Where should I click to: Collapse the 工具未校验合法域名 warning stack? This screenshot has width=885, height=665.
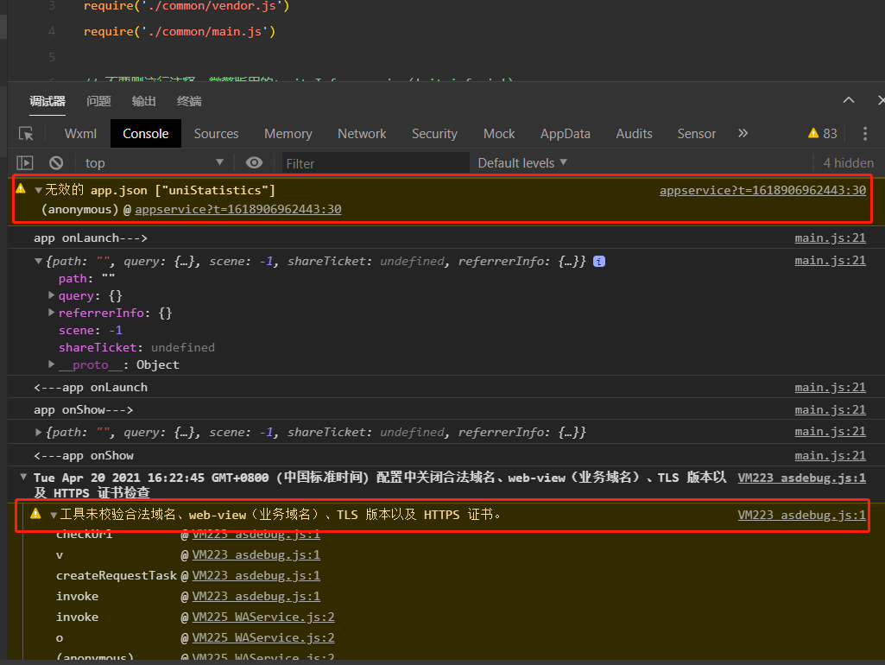coord(54,515)
